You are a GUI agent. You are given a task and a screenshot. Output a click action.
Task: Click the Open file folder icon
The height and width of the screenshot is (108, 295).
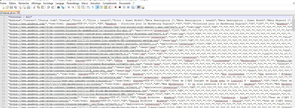click(7, 7)
